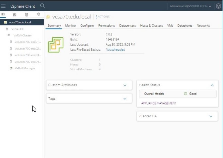Switch to Storage inventory view
The image size is (223, 158).
click(26, 15)
